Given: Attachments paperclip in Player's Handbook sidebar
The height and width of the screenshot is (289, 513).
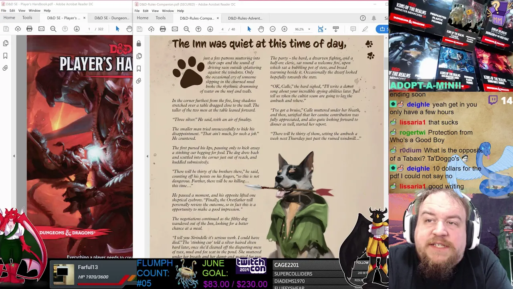Looking at the screenshot, I should pyautogui.click(x=6, y=68).
